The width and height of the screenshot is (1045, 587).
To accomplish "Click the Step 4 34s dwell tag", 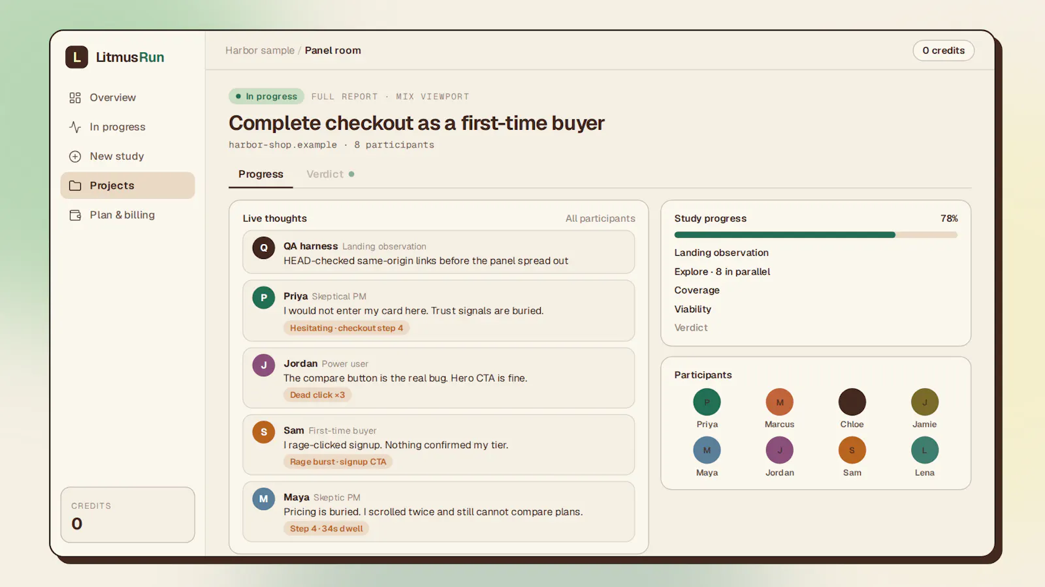I will (x=326, y=528).
